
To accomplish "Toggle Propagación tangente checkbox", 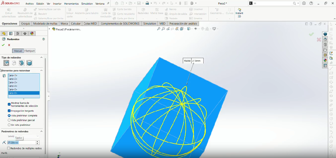I will [x=9, y=111].
